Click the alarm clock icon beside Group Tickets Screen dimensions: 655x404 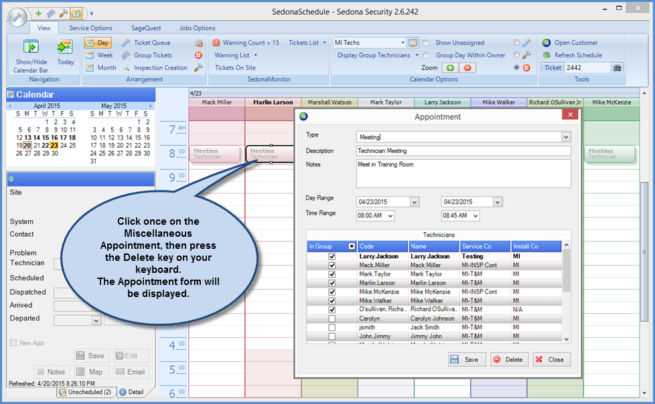coord(198,55)
